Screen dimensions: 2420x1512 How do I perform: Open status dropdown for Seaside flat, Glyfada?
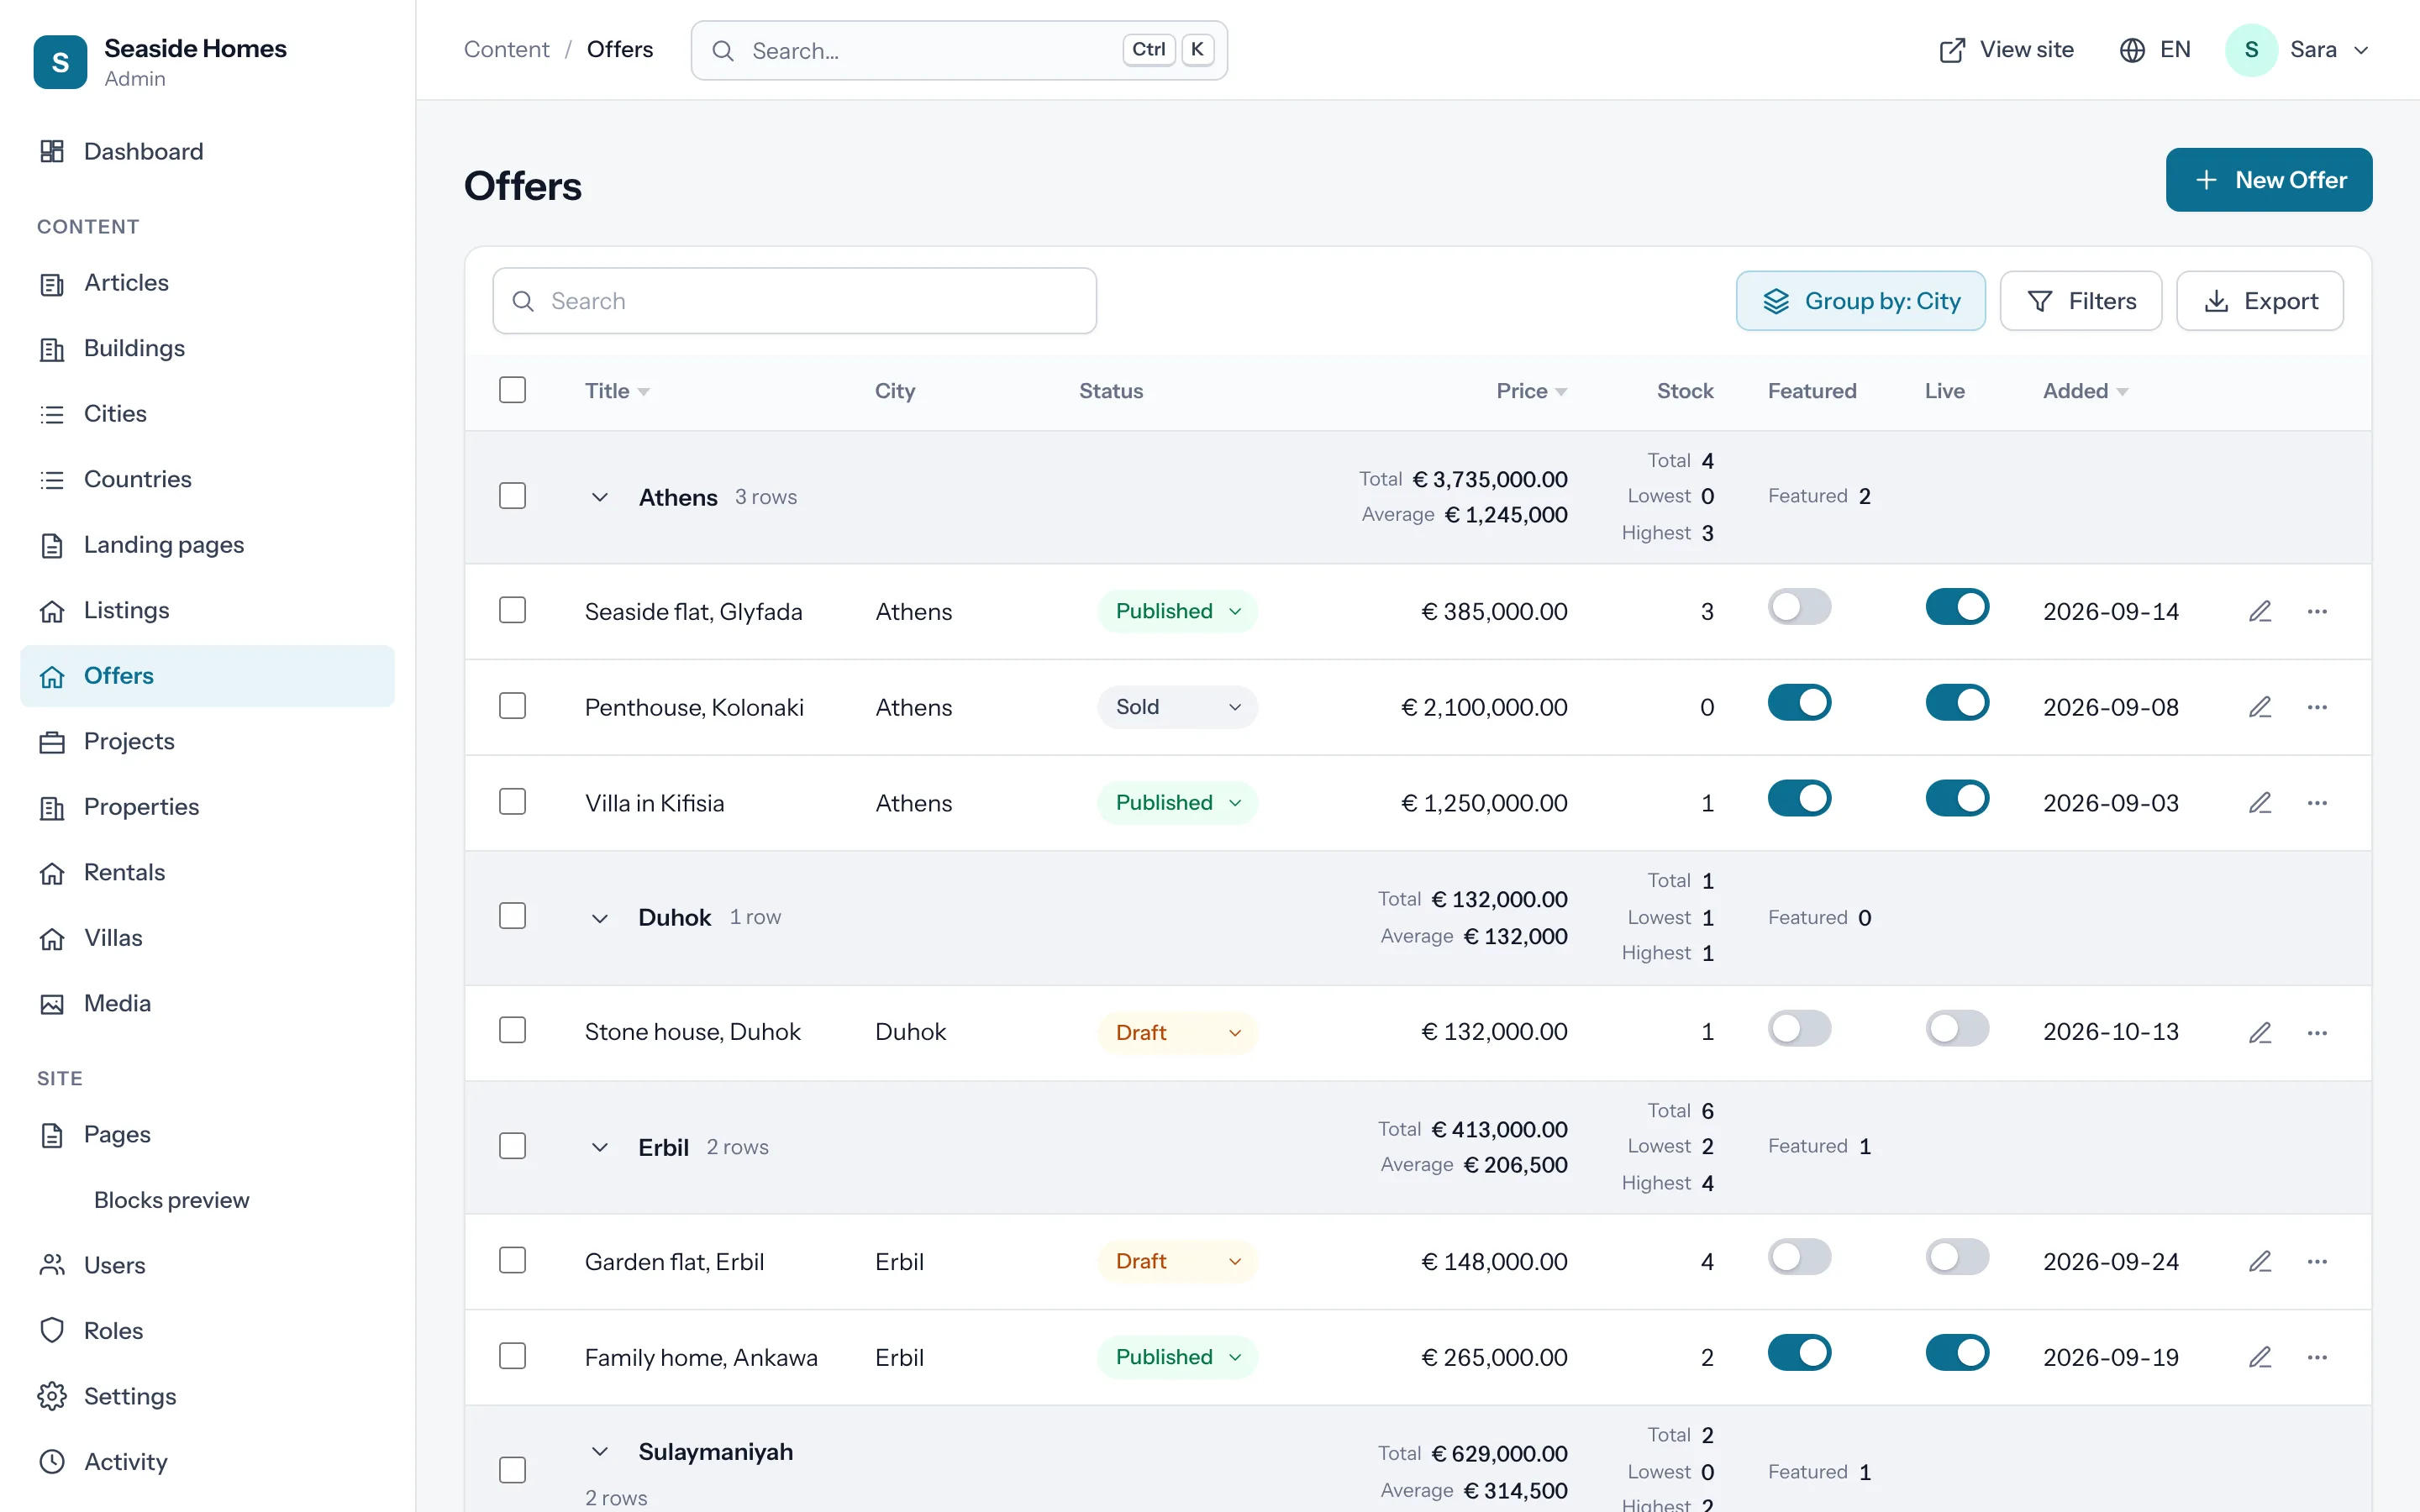point(1177,611)
